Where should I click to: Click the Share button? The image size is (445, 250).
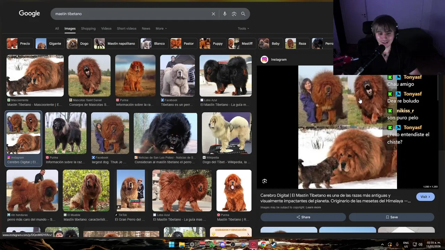(303, 217)
